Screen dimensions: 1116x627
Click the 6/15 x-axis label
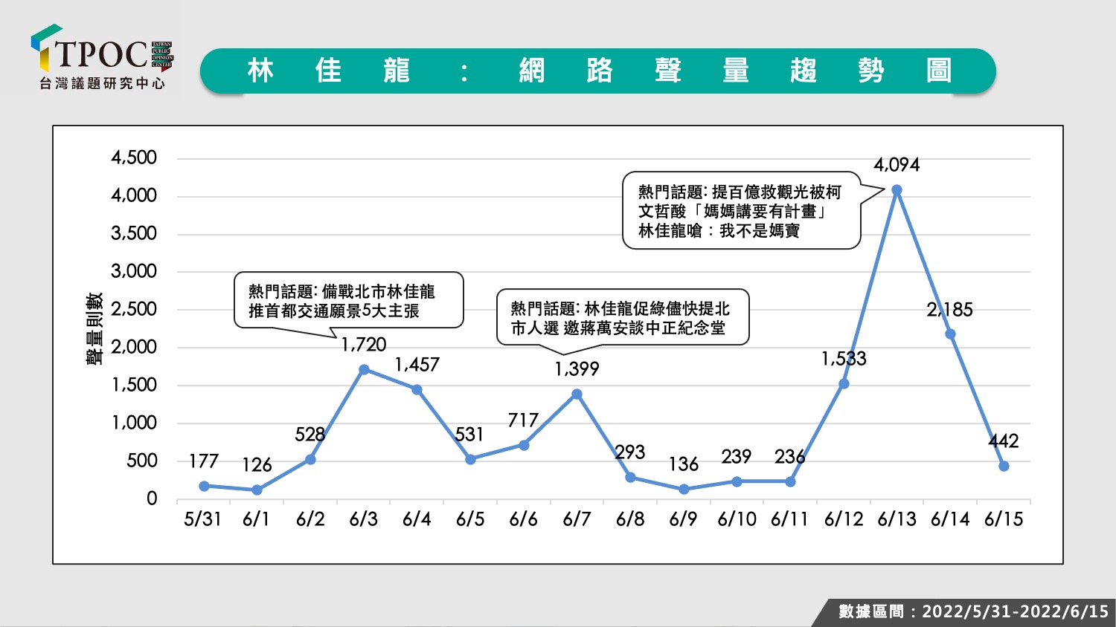(1004, 519)
